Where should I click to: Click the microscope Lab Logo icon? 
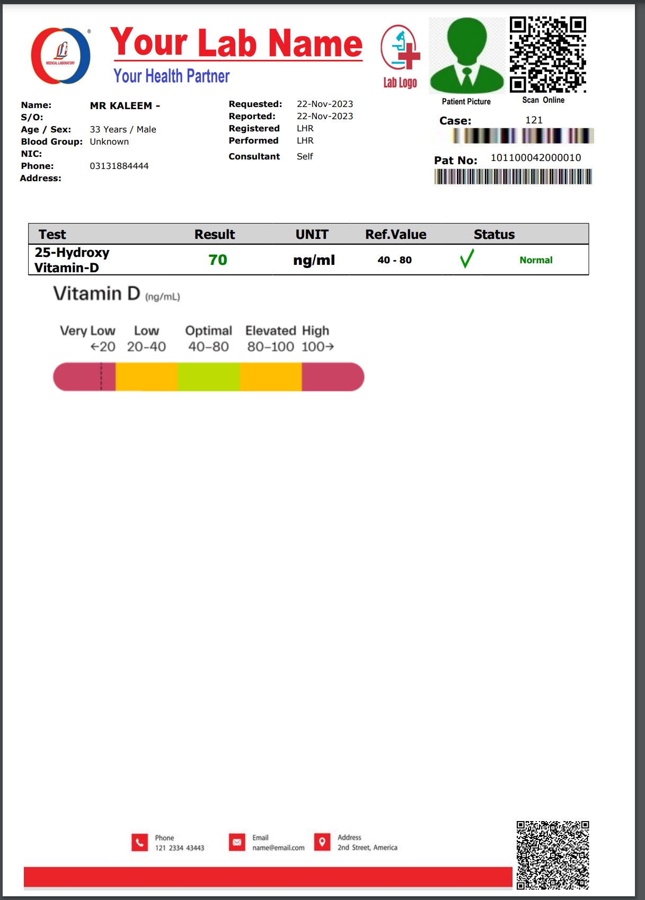[400, 48]
